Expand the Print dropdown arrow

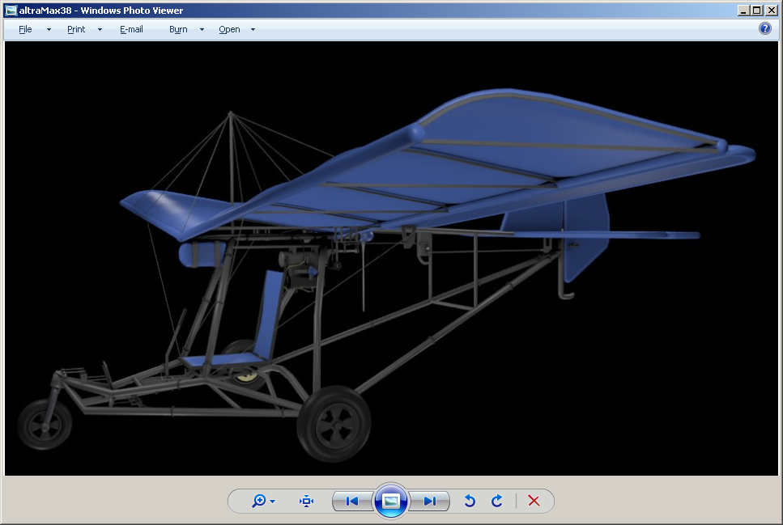tap(100, 29)
